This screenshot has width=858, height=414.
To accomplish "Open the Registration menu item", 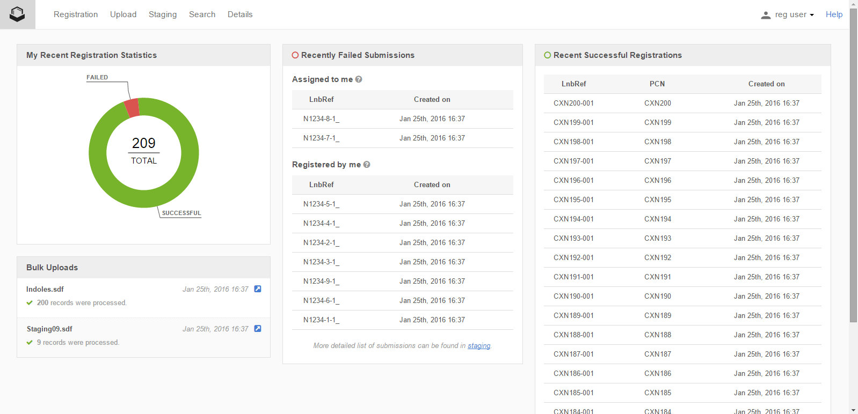I will (x=76, y=14).
